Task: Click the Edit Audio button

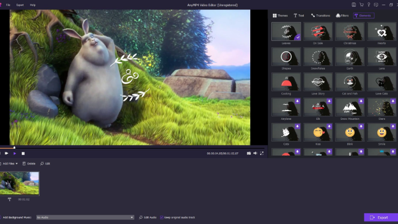Action: (x=148, y=217)
